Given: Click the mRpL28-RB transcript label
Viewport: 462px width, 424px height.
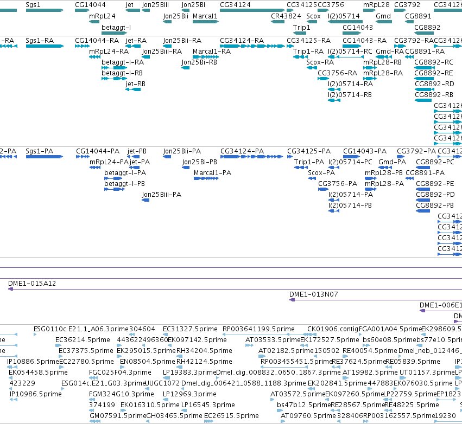Looking at the screenshot, I should tap(382, 62).
